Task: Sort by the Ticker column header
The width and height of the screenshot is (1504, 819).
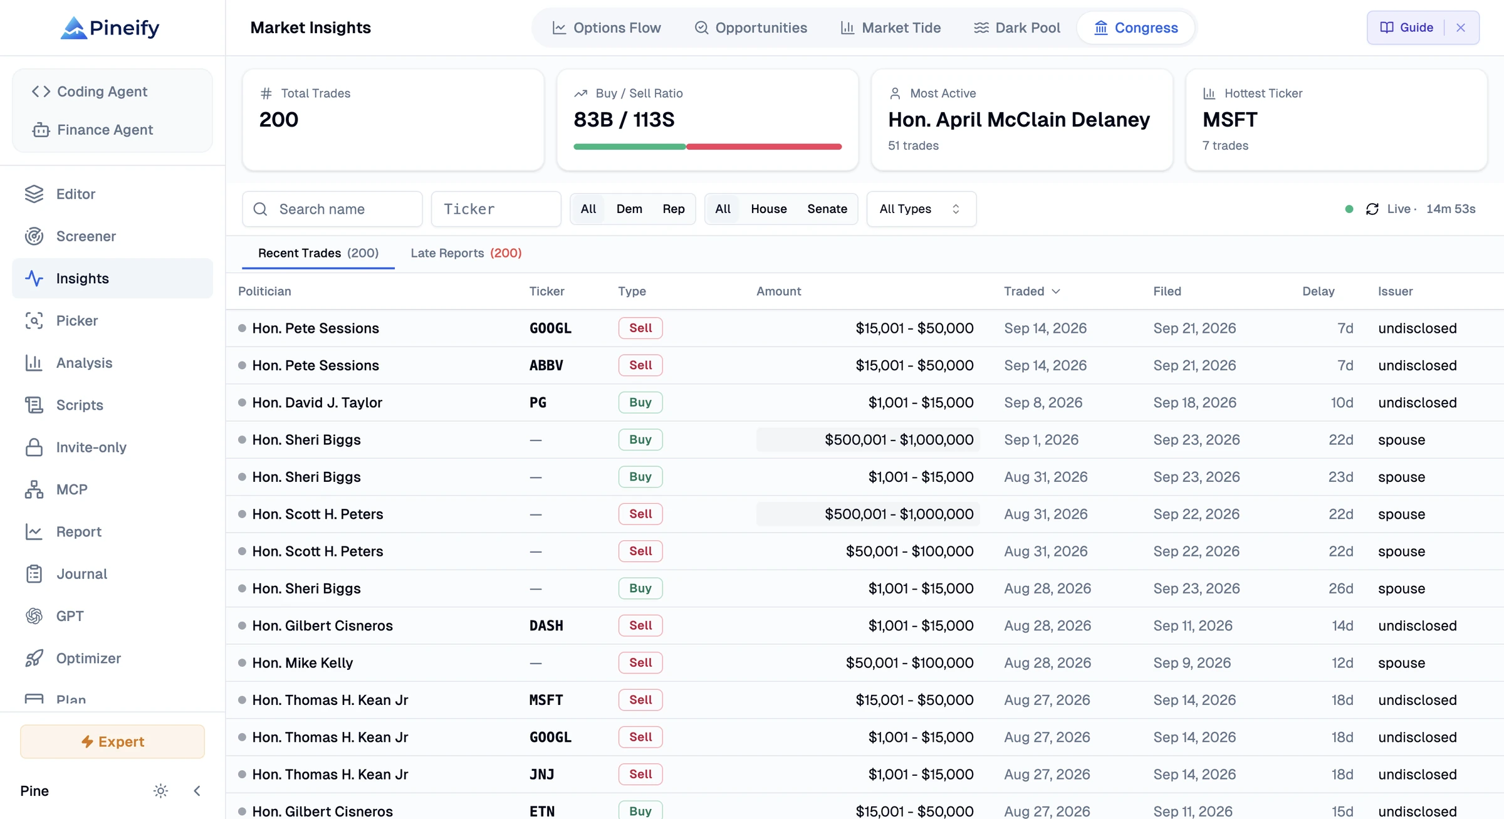Action: click(x=546, y=291)
